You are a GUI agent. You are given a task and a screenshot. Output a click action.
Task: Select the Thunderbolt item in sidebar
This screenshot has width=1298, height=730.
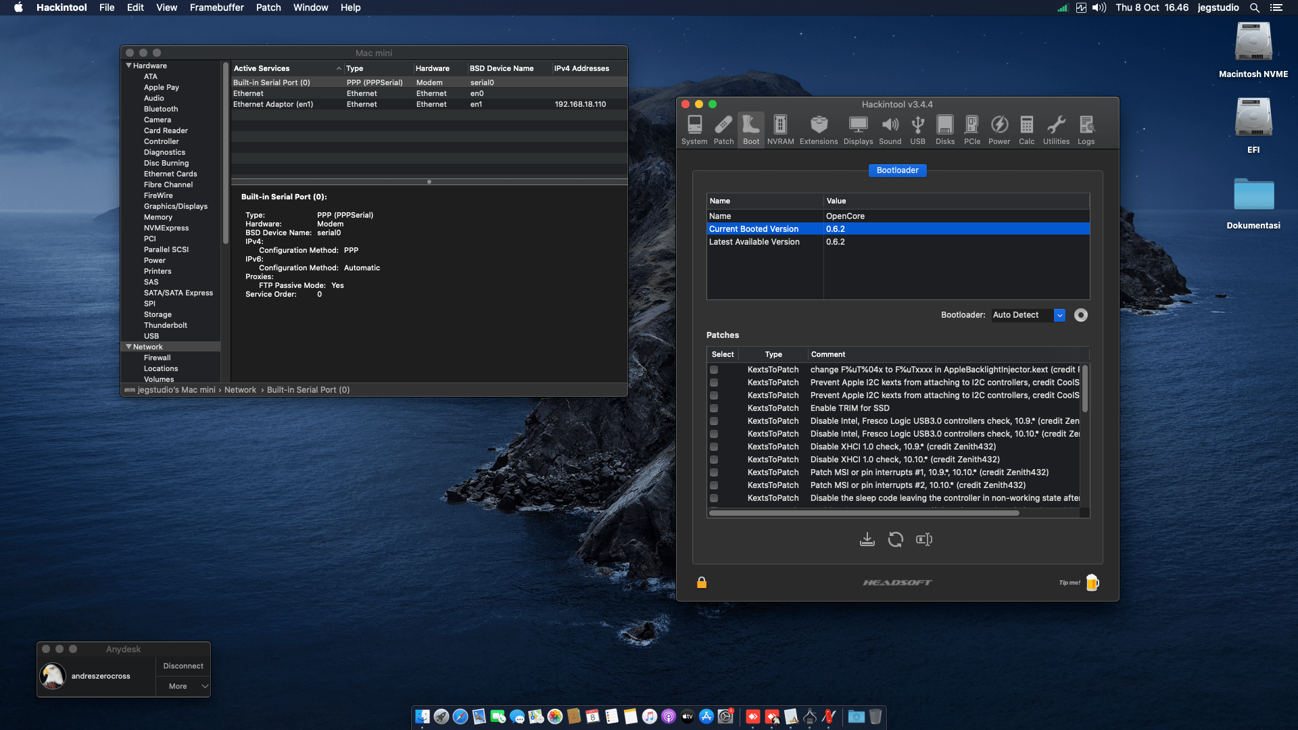coord(165,325)
